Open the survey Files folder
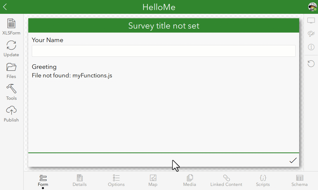This screenshot has height=190, width=318. [x=11, y=70]
